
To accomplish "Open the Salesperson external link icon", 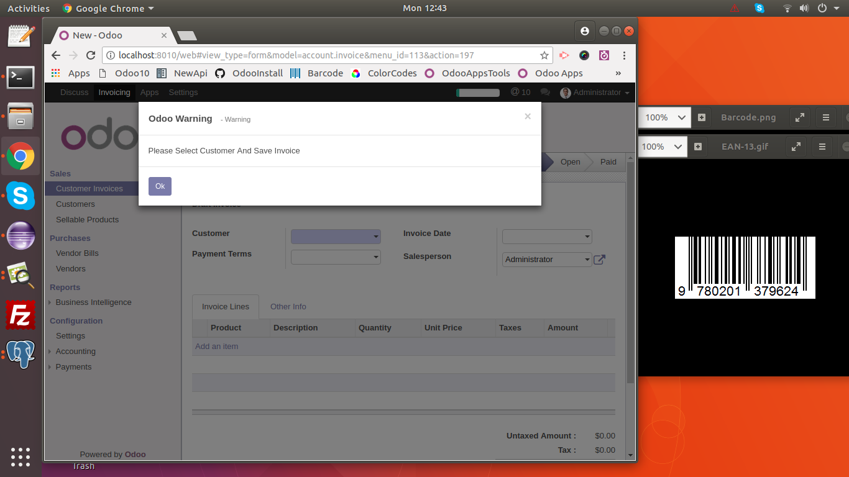I will 599,260.
